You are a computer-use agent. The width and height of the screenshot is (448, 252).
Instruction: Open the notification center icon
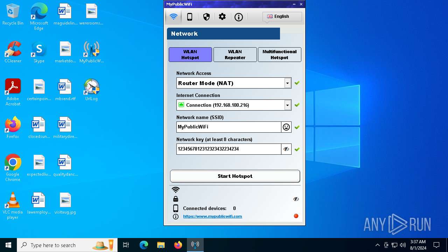tap(436, 245)
